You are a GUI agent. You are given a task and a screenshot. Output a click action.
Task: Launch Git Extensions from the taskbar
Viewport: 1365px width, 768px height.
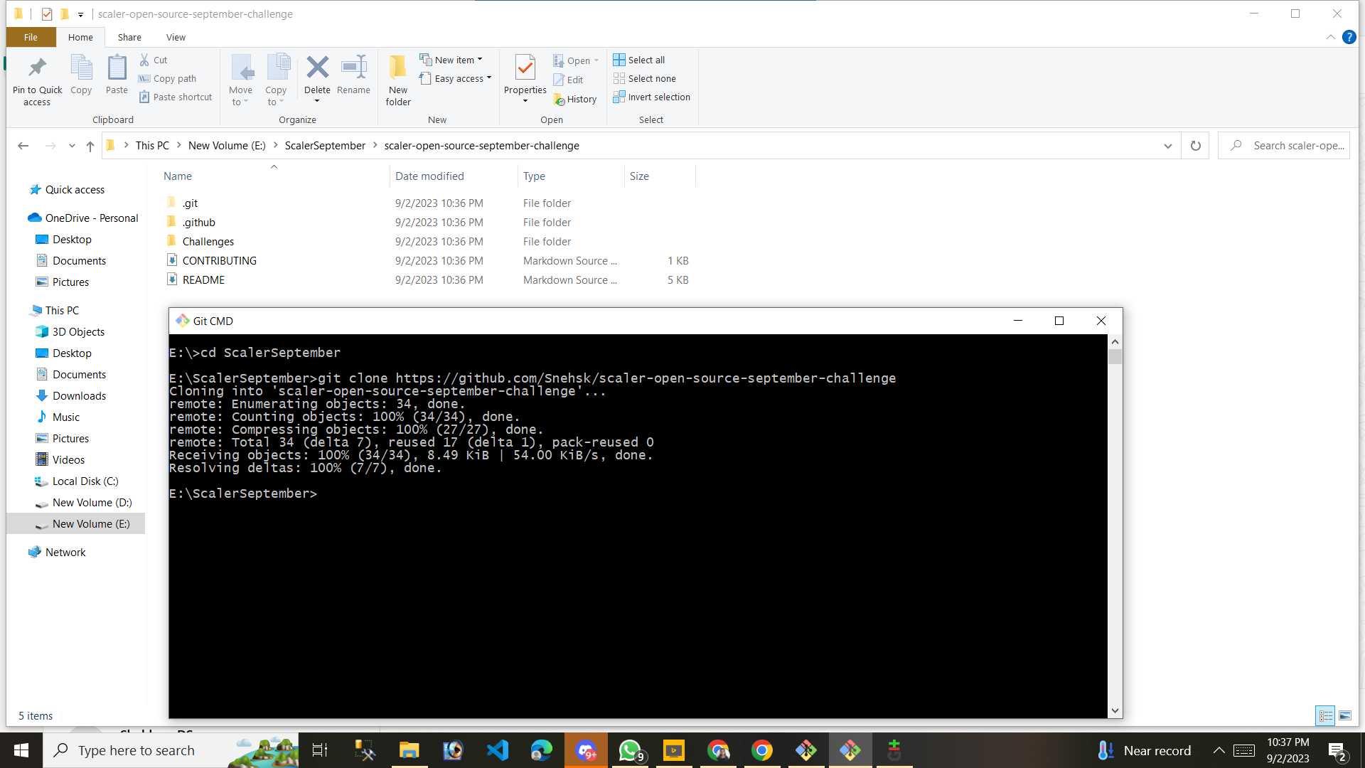coord(805,750)
